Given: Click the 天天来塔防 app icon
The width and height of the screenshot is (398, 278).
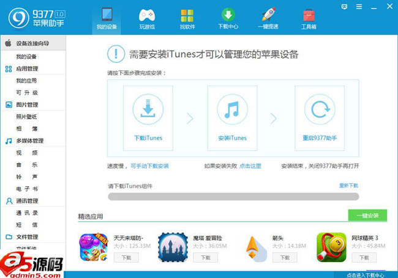Looking at the screenshot, I should point(94,247).
